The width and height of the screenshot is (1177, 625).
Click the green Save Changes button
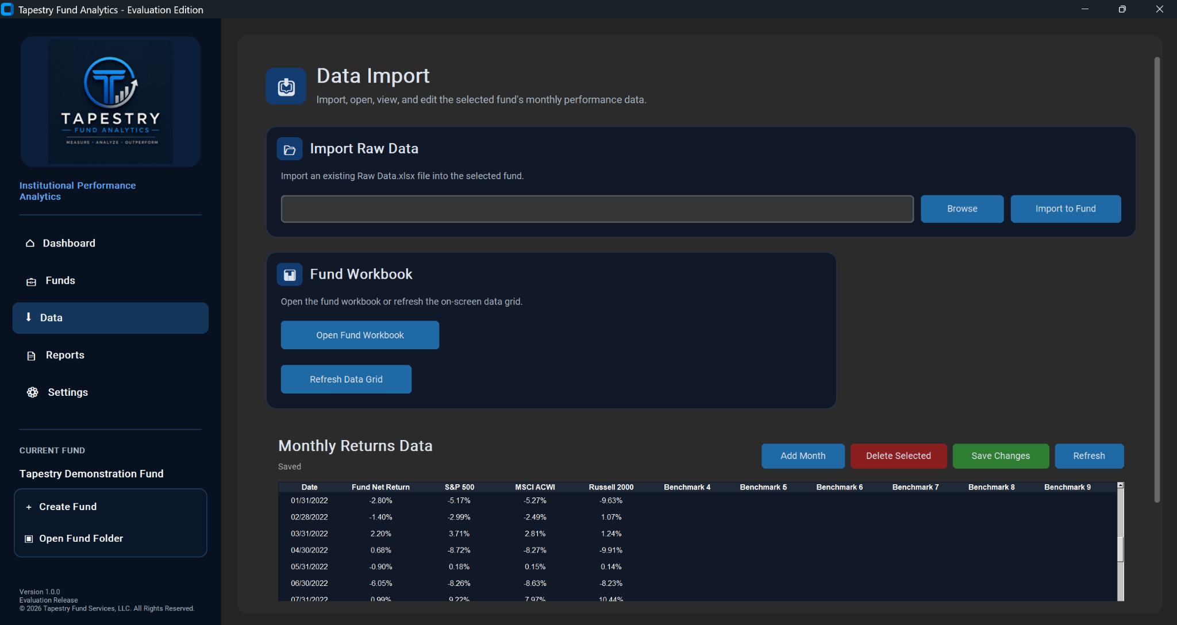pyautogui.click(x=1001, y=456)
